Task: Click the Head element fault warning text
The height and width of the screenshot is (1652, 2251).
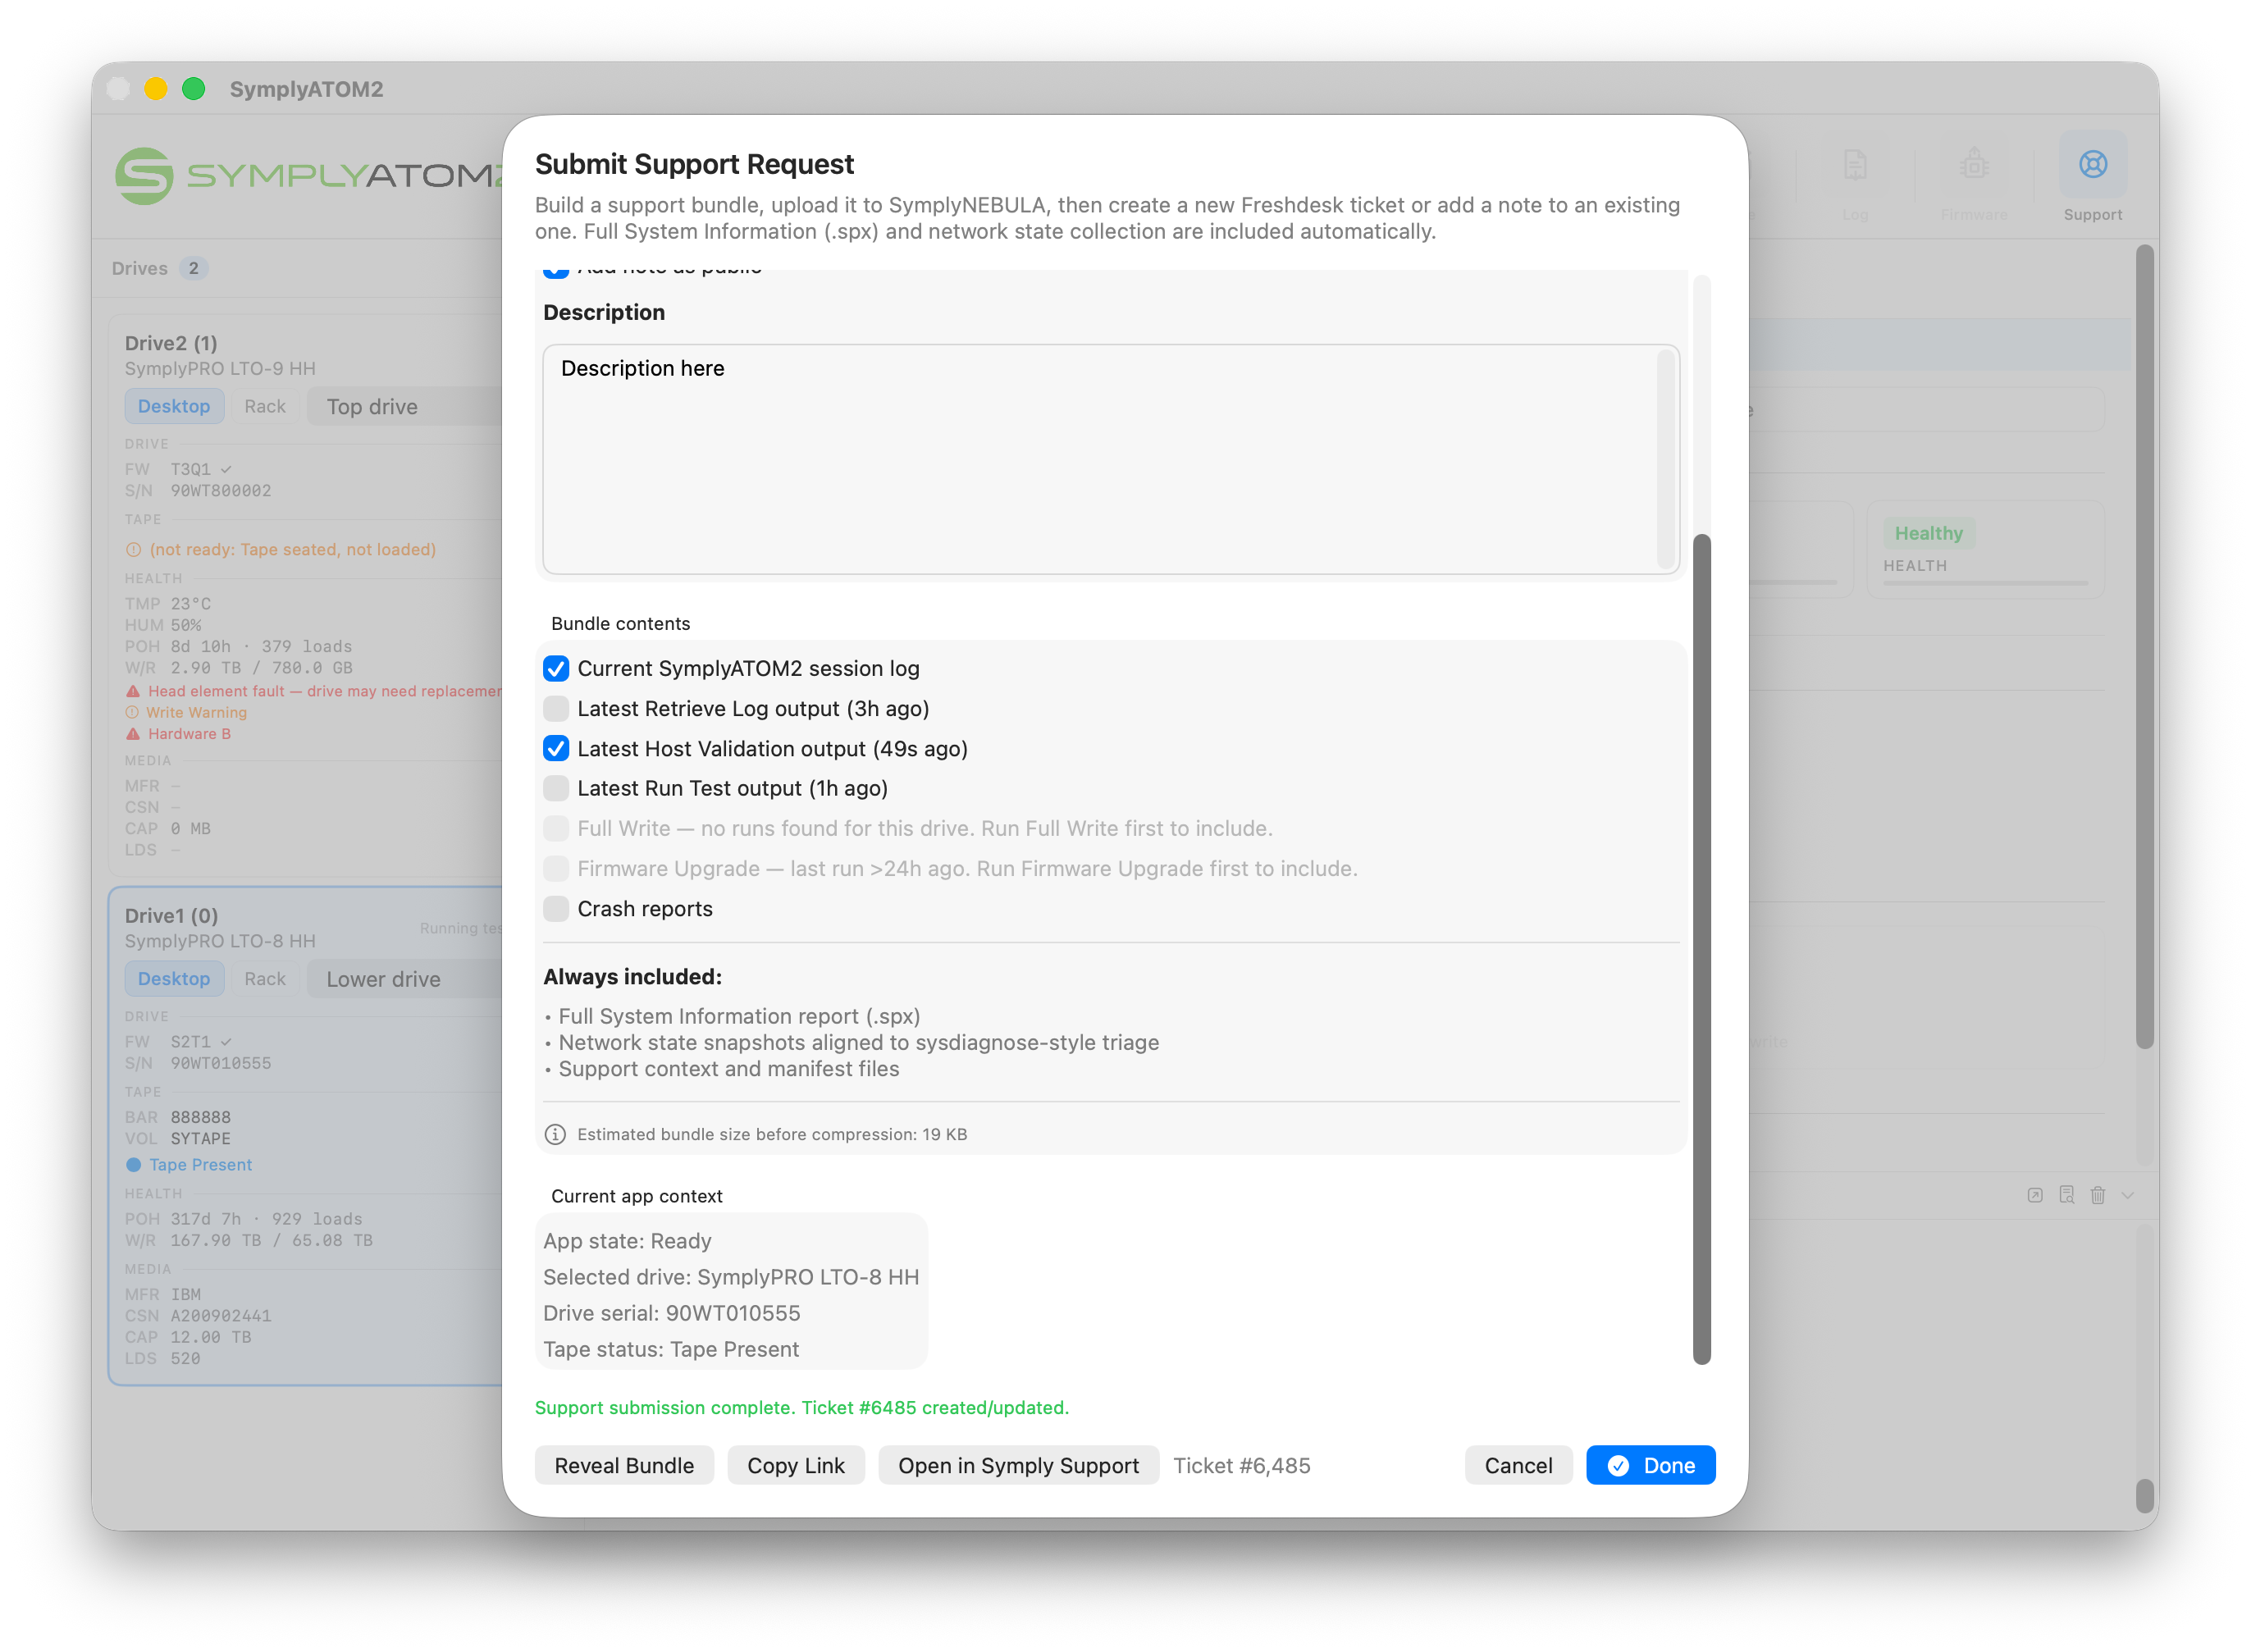Action: [x=324, y=691]
